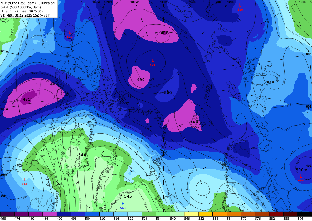Click the 100W longitude label
Image resolution: width=312 pixels, height=221 pixels.
(x=4, y=109)
